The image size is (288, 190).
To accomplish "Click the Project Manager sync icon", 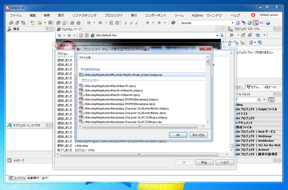I will pyautogui.click(x=260, y=42).
